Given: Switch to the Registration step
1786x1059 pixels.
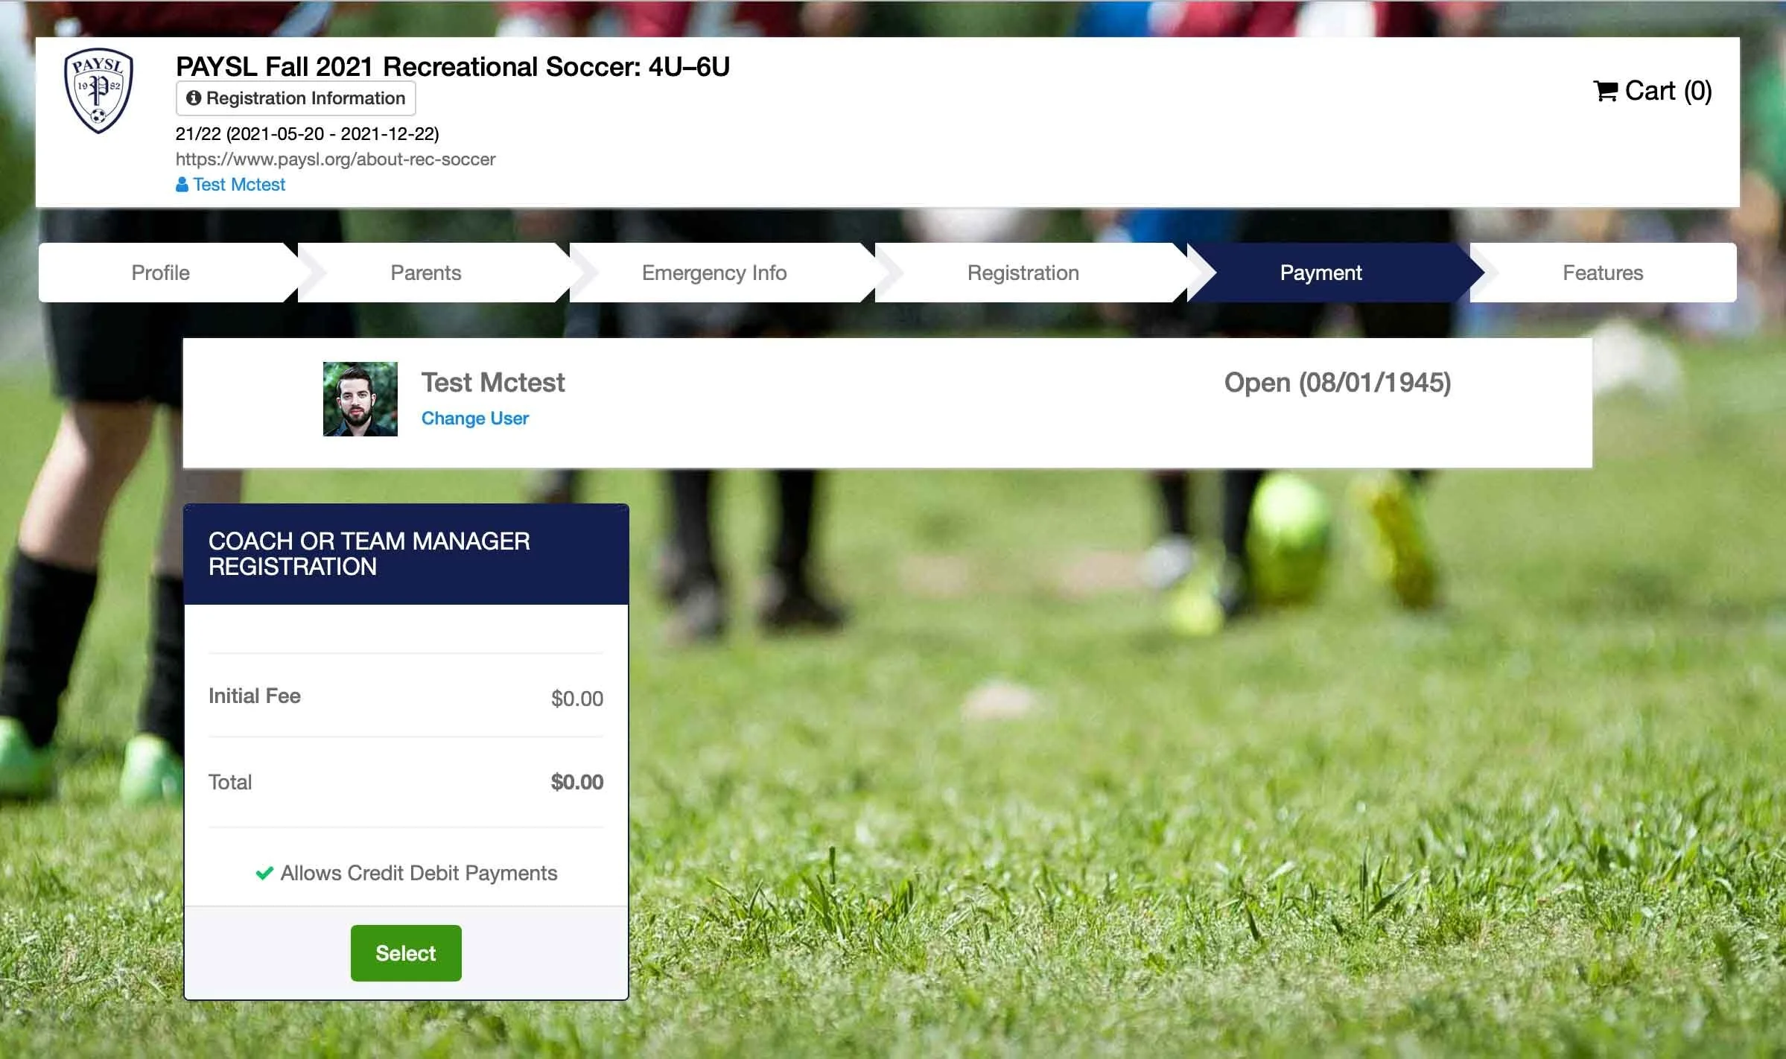Looking at the screenshot, I should pyautogui.click(x=1023, y=273).
